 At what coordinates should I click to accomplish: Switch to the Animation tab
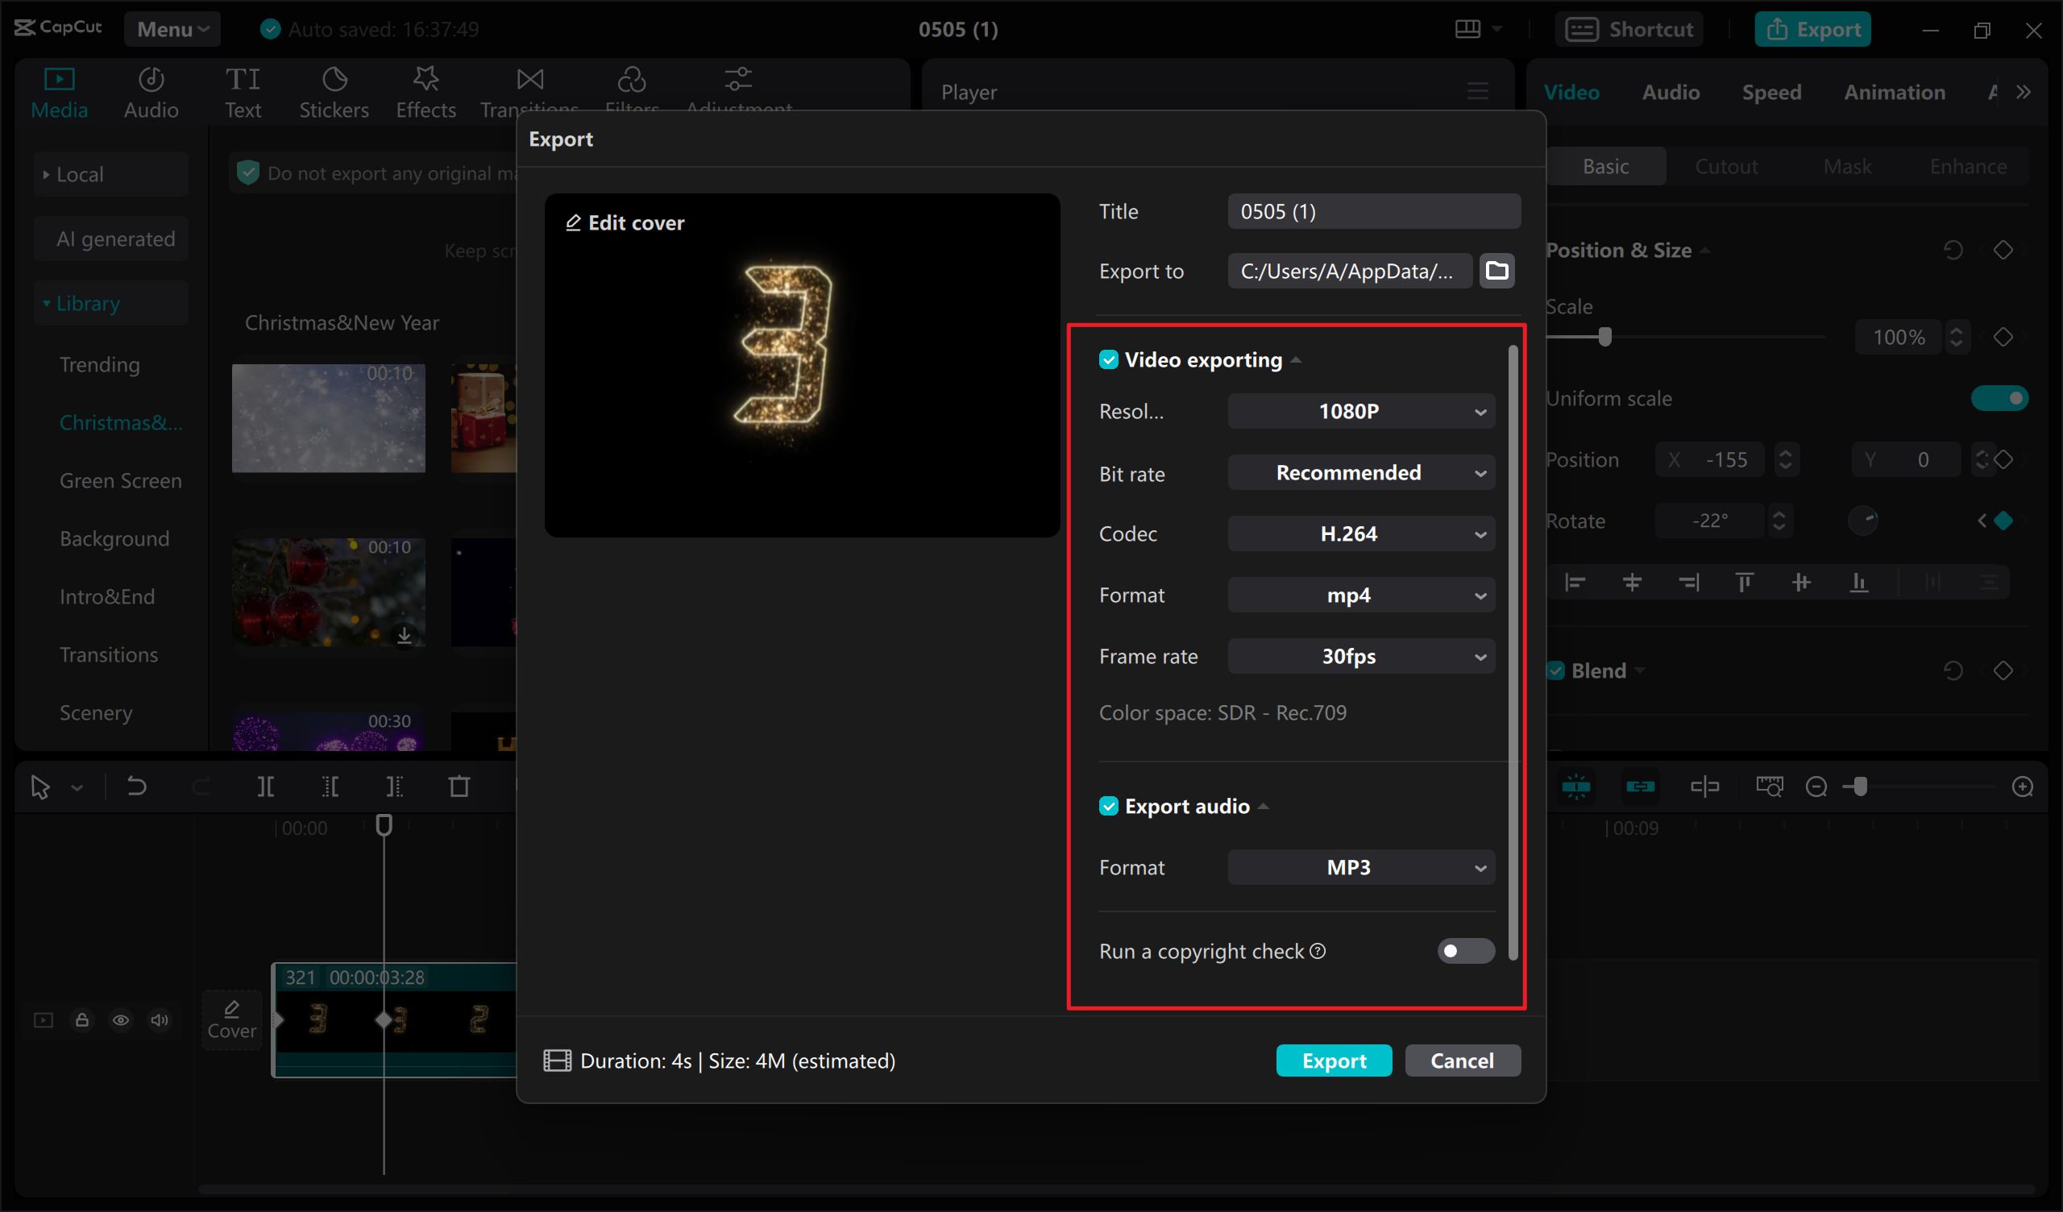click(1895, 92)
